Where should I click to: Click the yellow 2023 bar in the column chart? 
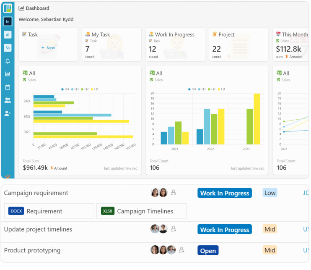click(257, 119)
